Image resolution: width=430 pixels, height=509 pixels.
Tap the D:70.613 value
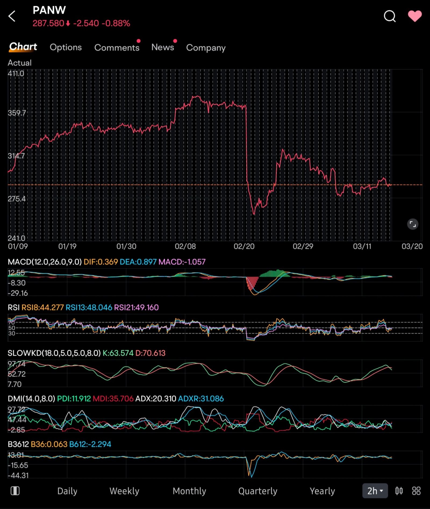[x=150, y=353]
